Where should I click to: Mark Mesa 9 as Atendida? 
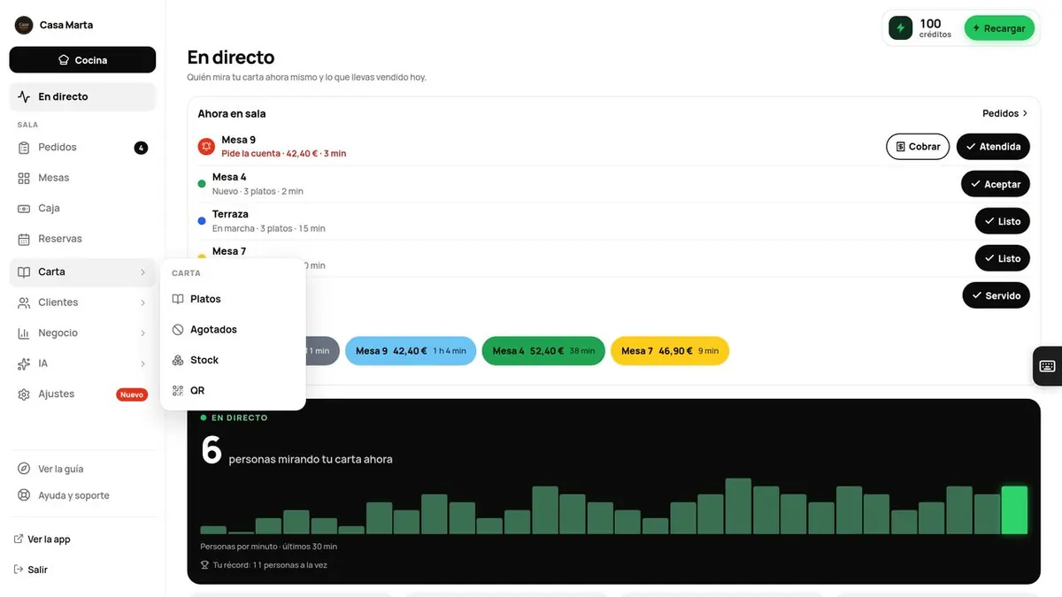(x=993, y=147)
